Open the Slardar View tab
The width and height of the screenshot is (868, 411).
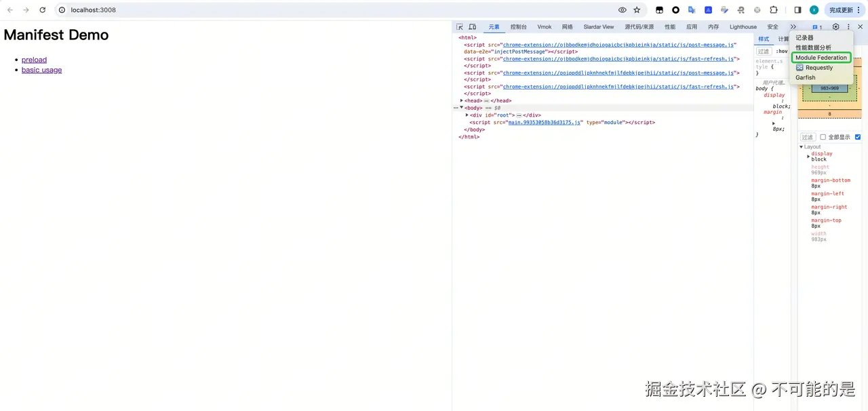(599, 27)
